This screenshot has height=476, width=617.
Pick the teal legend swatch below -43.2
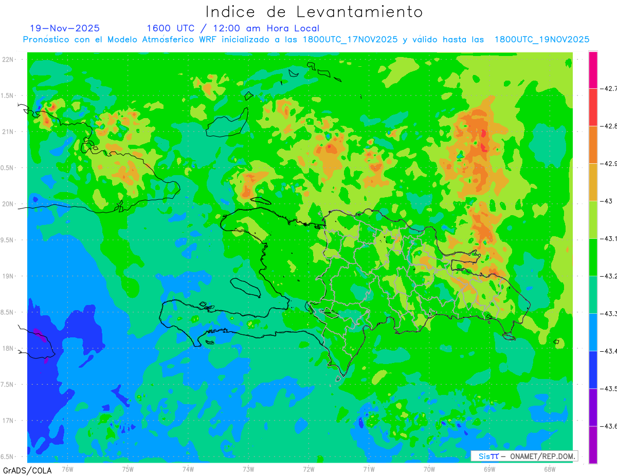pyautogui.click(x=593, y=295)
